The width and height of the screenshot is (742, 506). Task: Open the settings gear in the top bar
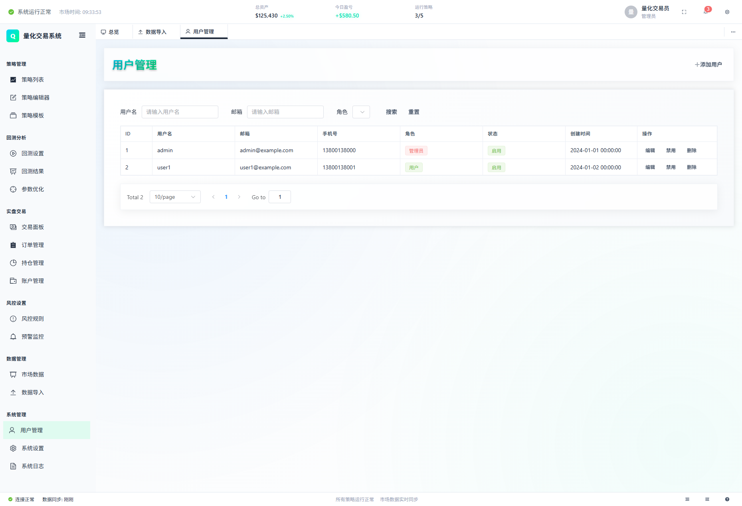click(727, 12)
